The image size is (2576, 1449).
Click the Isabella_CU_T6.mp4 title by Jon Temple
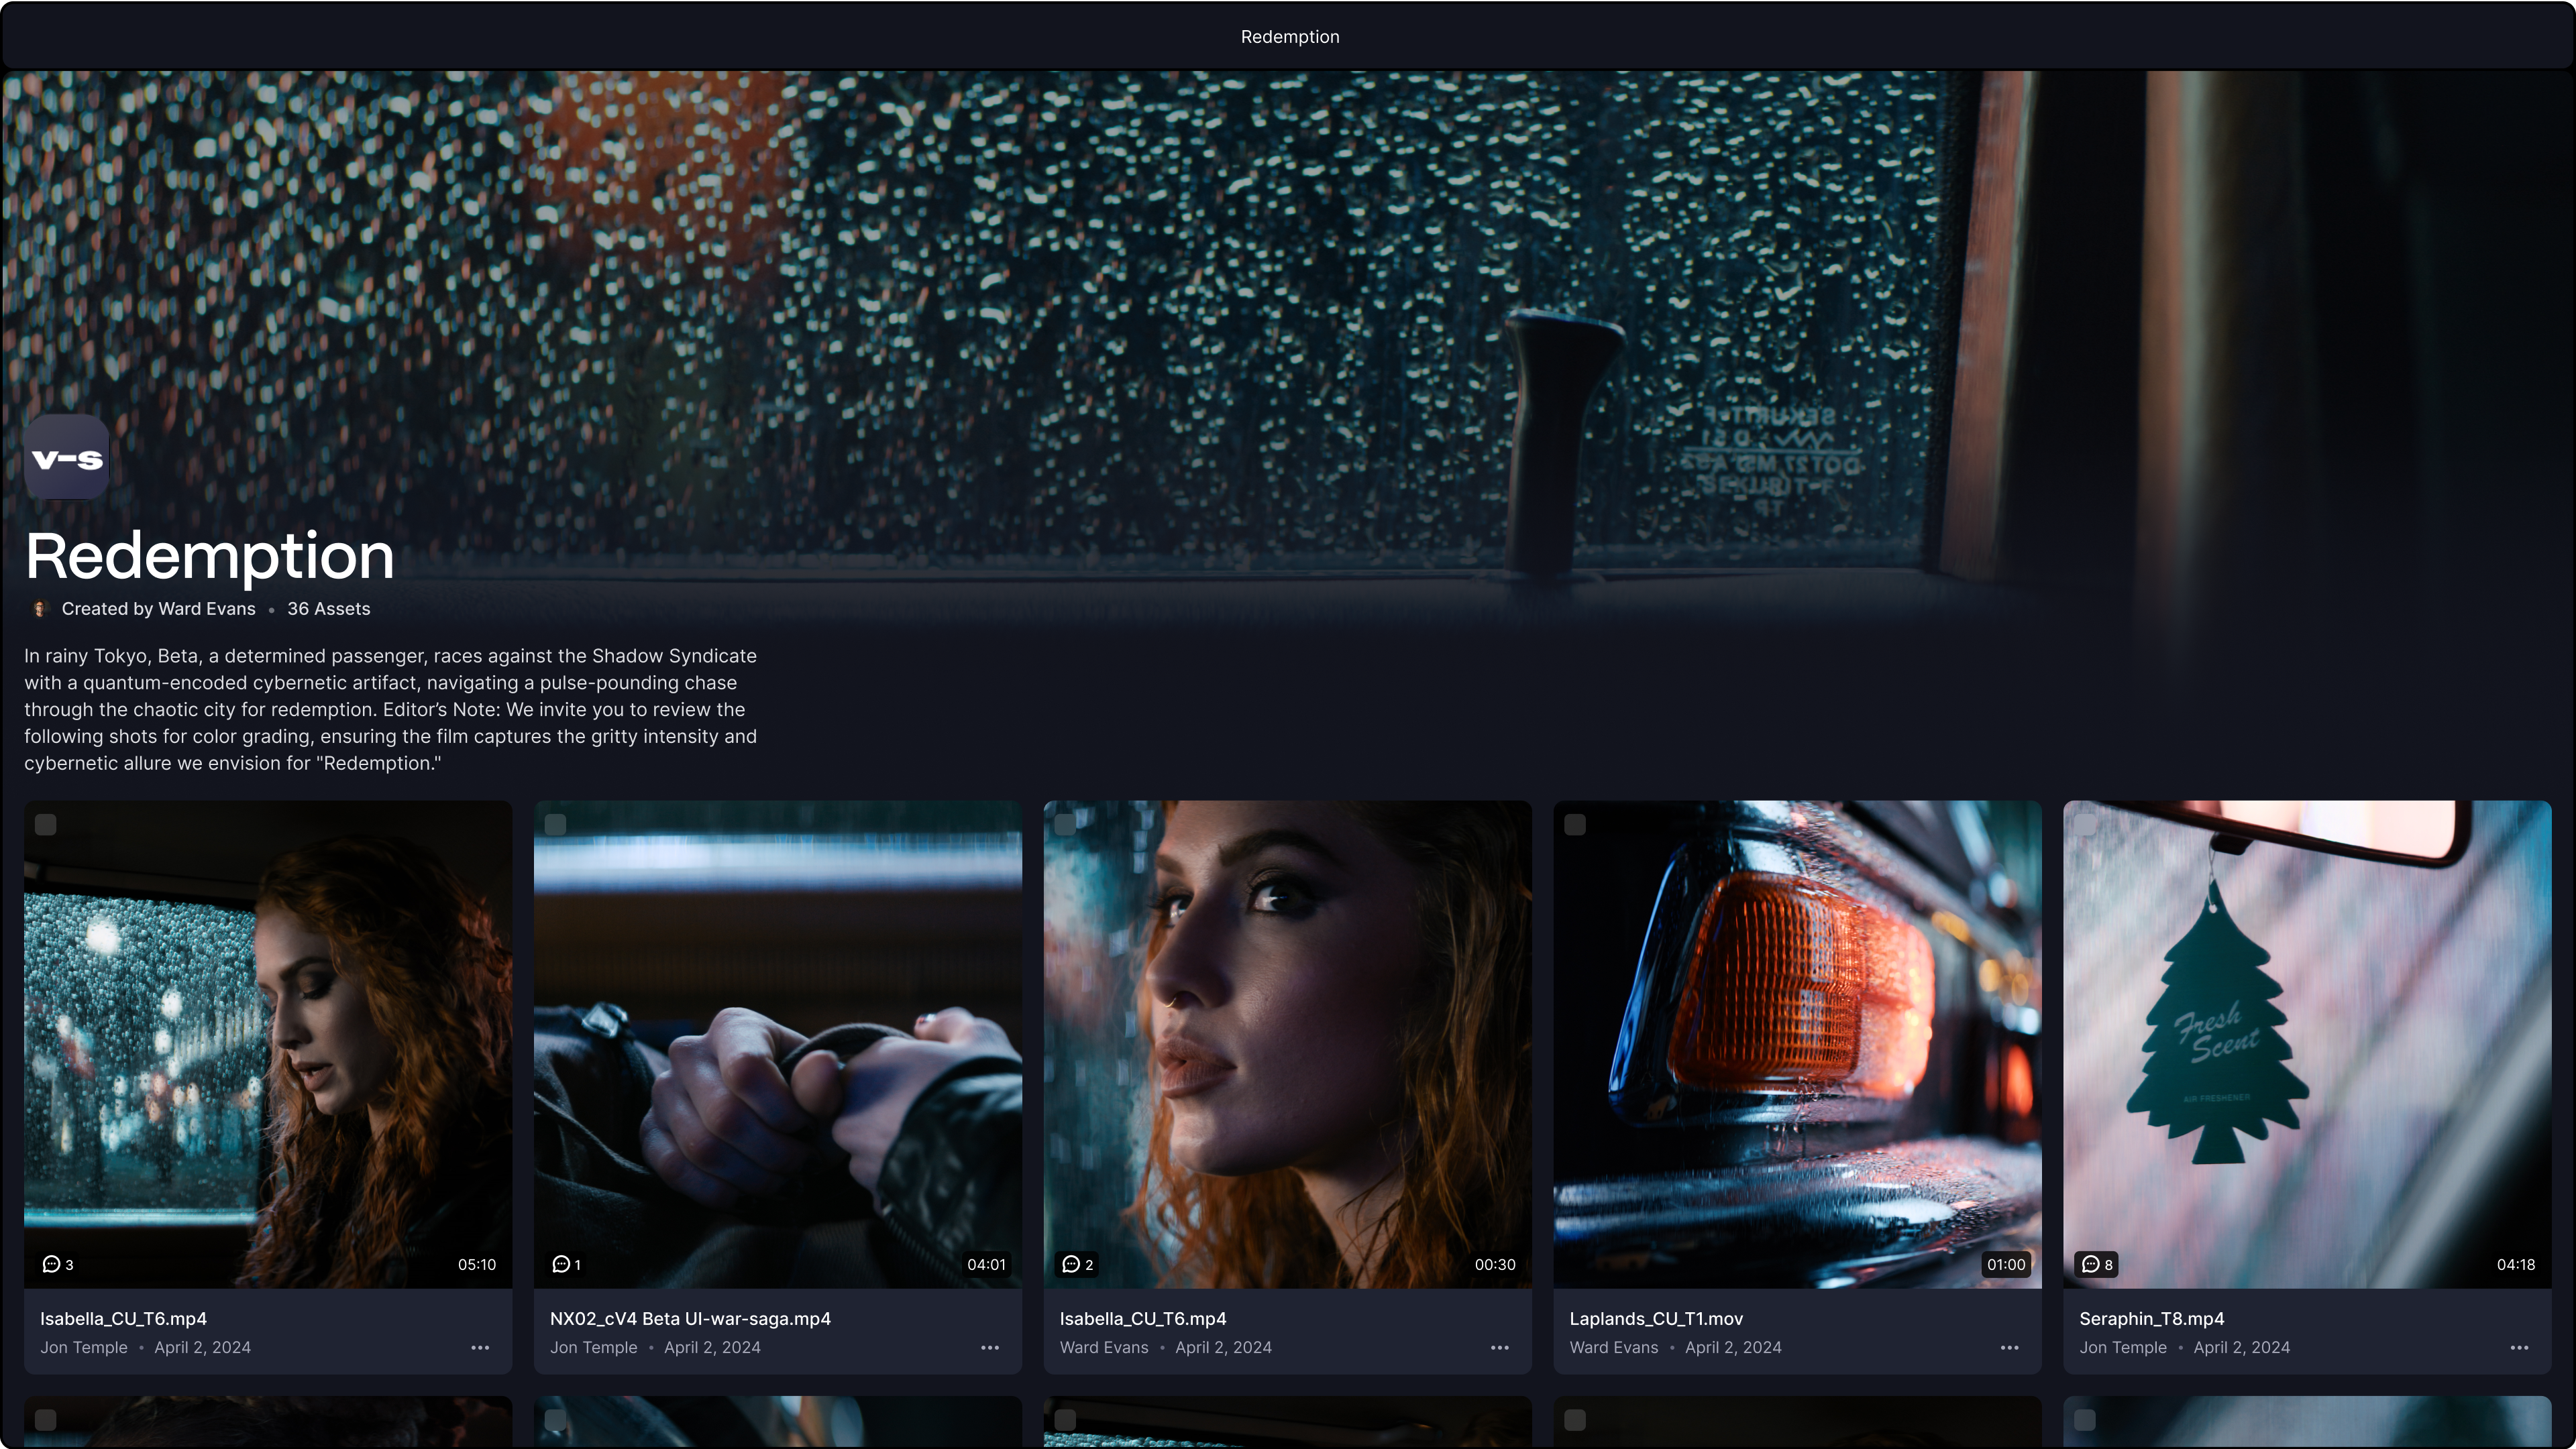pos(123,1318)
